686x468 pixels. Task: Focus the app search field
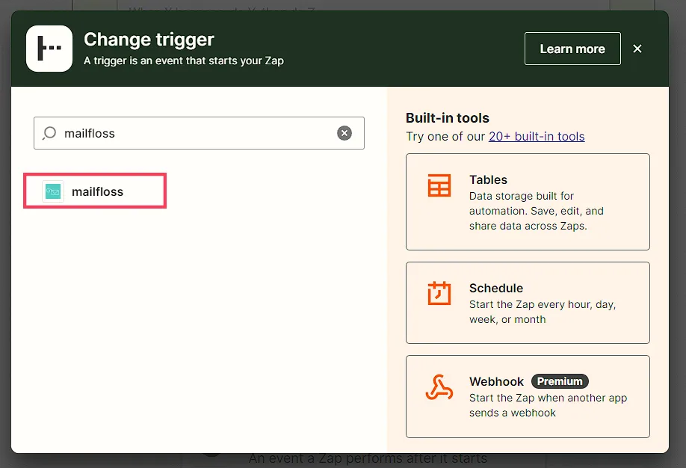pyautogui.click(x=199, y=133)
